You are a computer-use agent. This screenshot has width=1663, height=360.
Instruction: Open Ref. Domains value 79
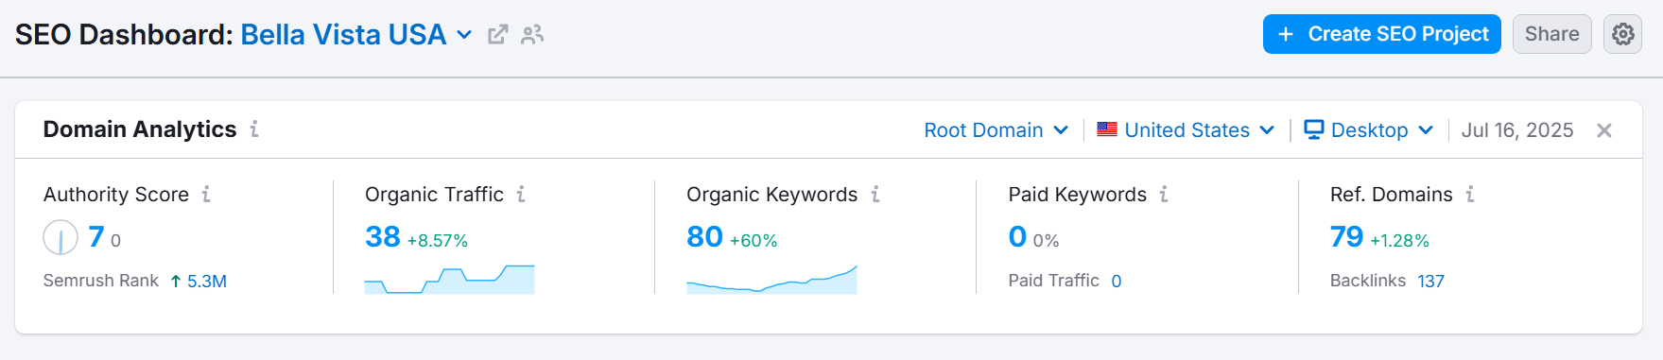click(1346, 237)
